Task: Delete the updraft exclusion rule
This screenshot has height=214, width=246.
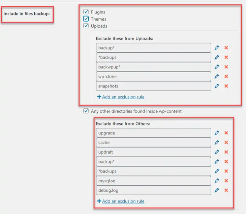Action: pyautogui.click(x=226, y=152)
